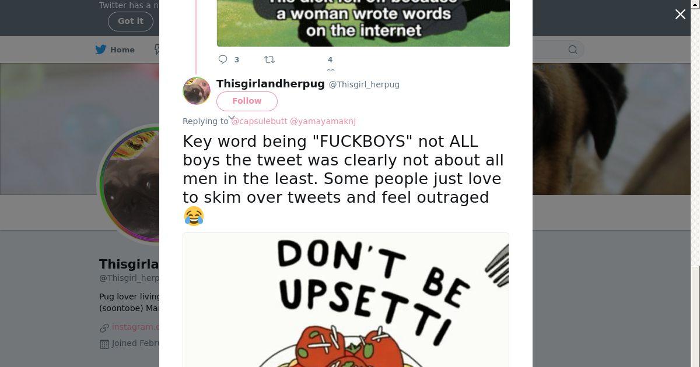Viewport: 700px width, 367px height.
Task: Open the Don't Be Upsetti image
Action: click(x=346, y=300)
